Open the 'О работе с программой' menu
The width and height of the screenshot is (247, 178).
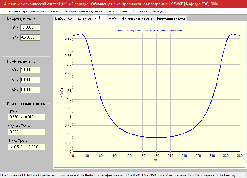click(x=23, y=11)
